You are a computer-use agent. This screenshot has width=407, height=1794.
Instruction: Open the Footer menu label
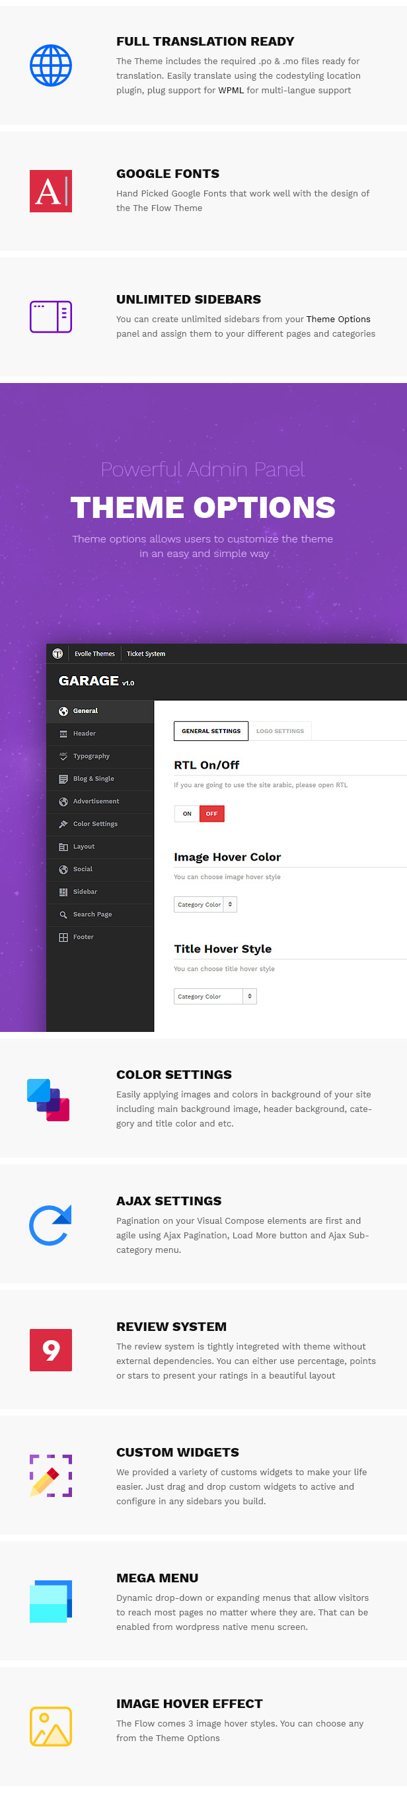[83, 937]
